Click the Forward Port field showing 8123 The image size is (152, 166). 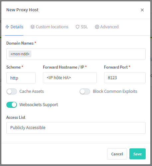(125, 78)
